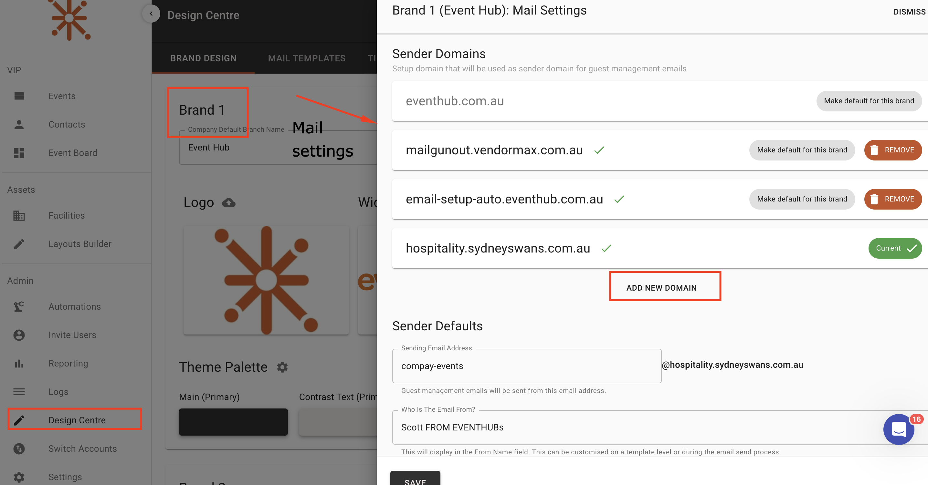
Task: Click the Logo upload cloud icon
Action: (x=228, y=203)
